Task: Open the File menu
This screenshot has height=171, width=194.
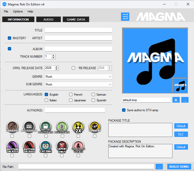Action: [6, 11]
